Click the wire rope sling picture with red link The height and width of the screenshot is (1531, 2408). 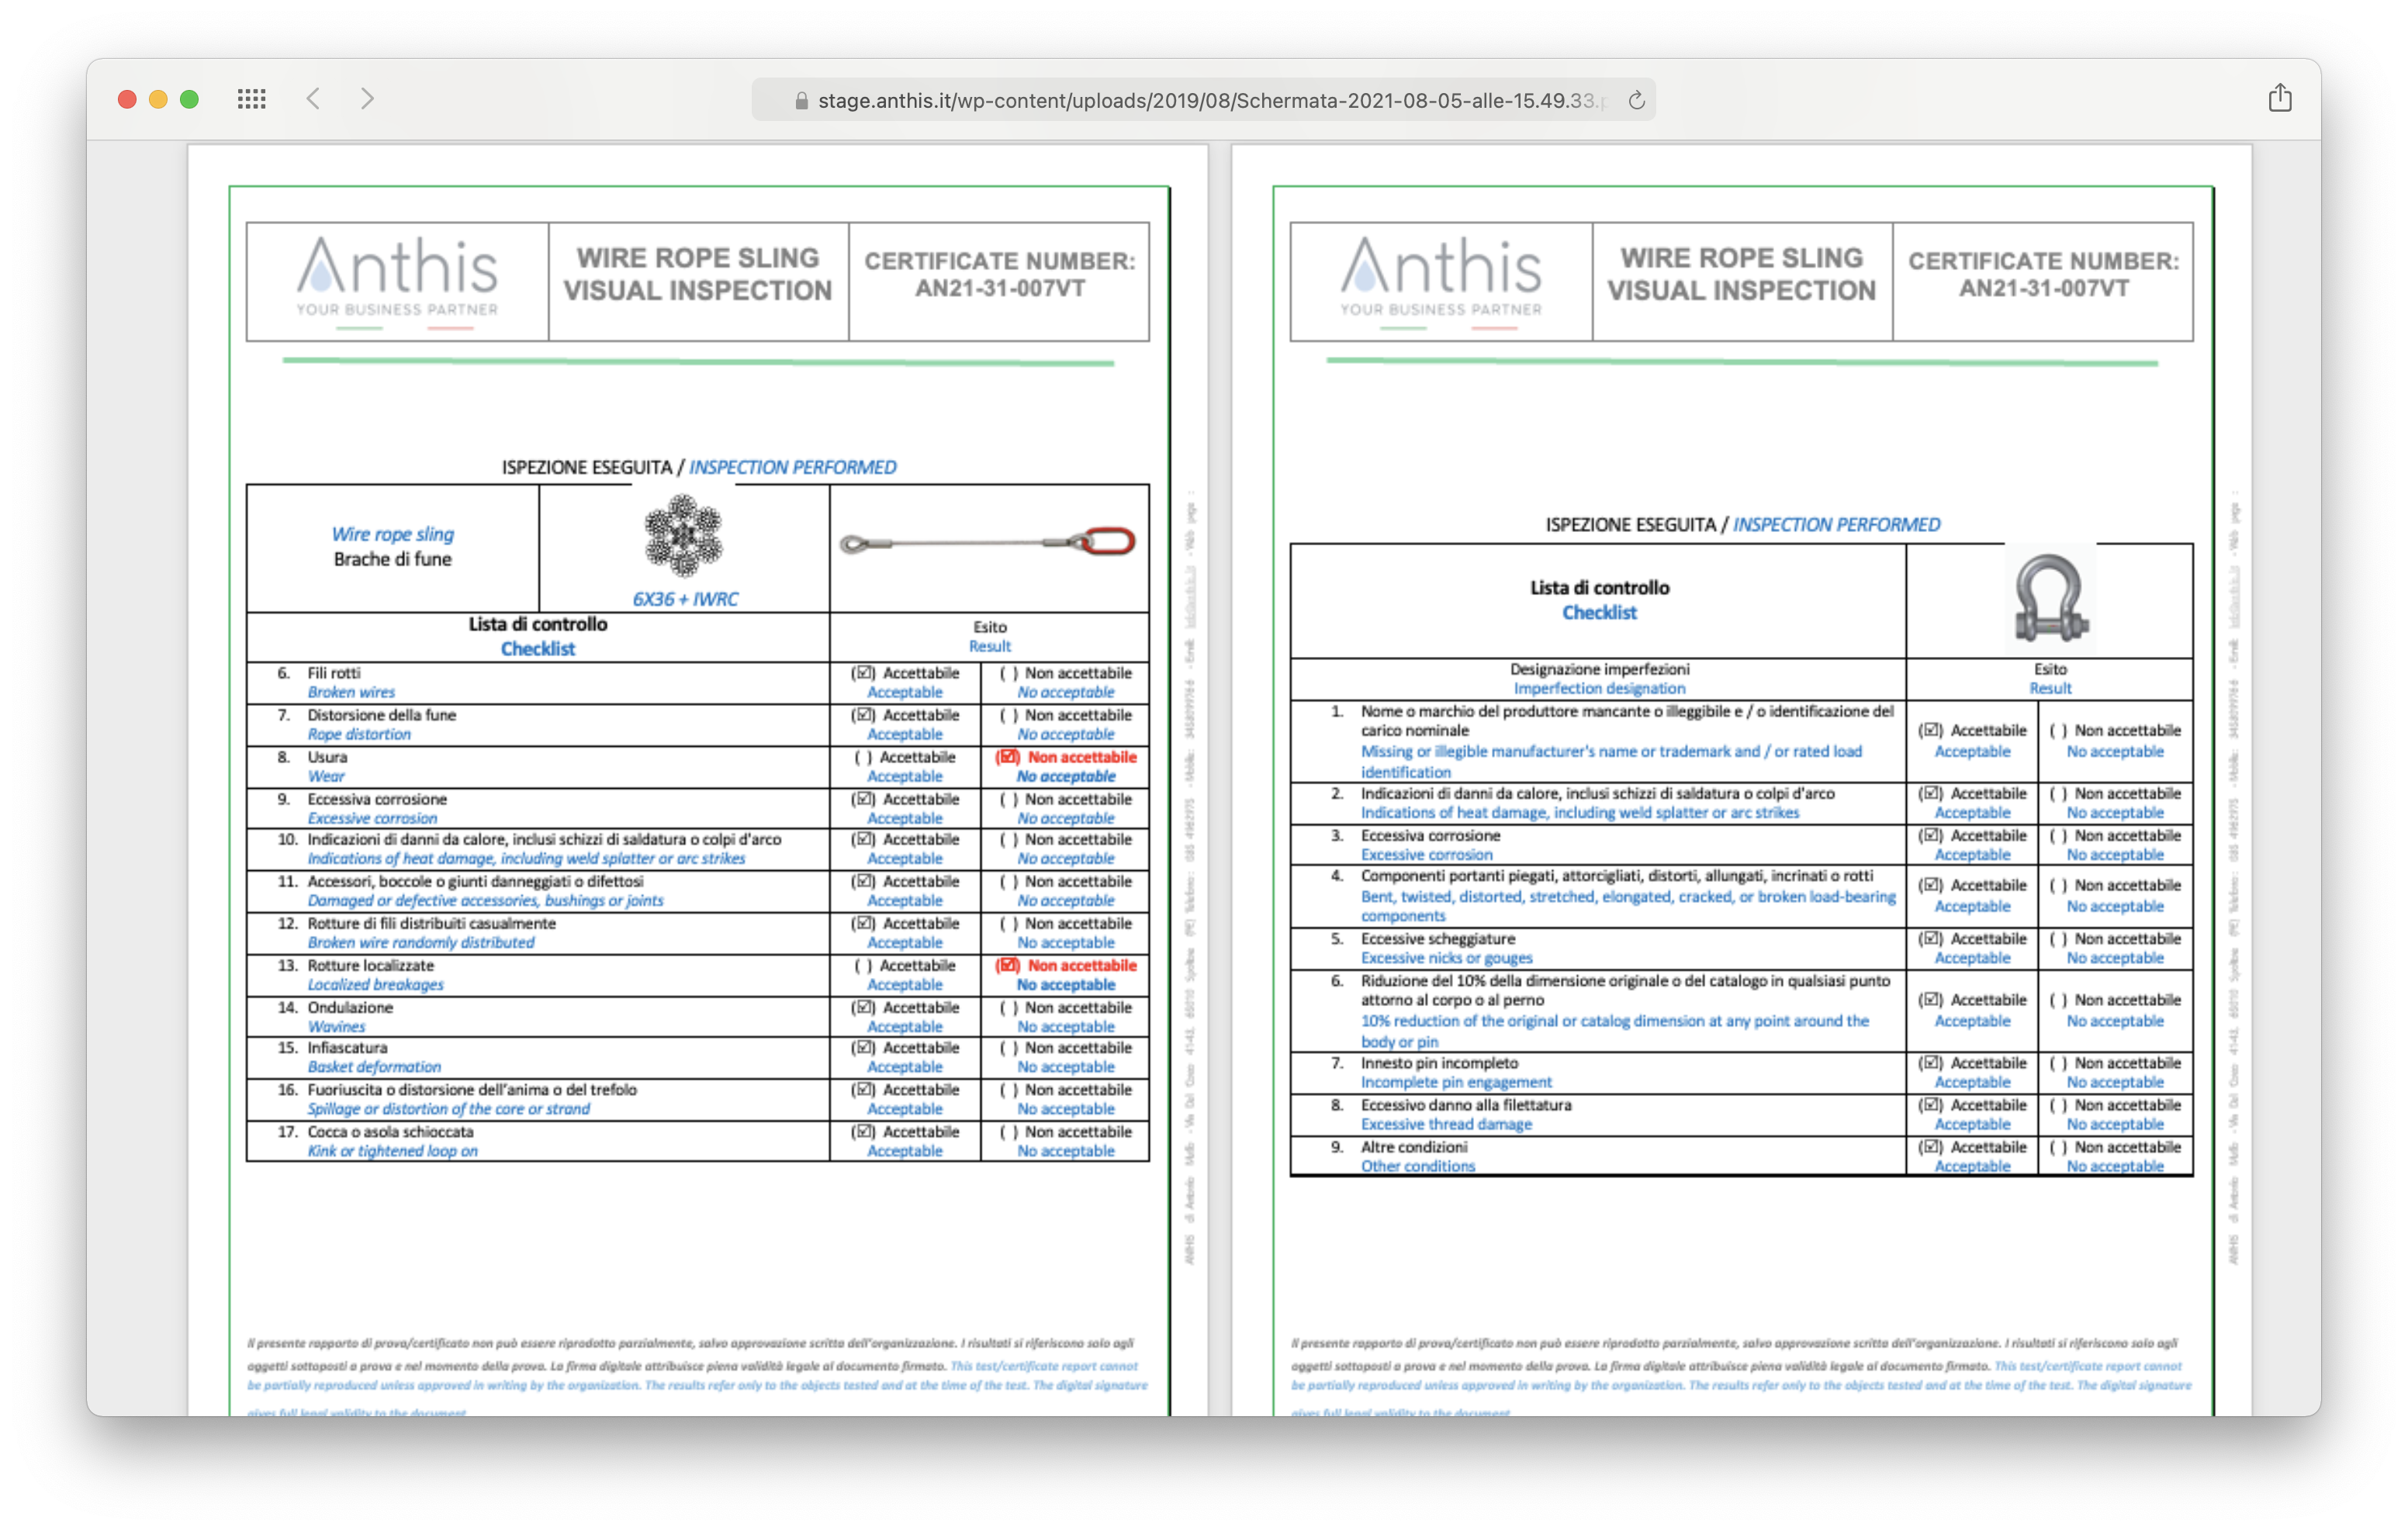(x=988, y=542)
